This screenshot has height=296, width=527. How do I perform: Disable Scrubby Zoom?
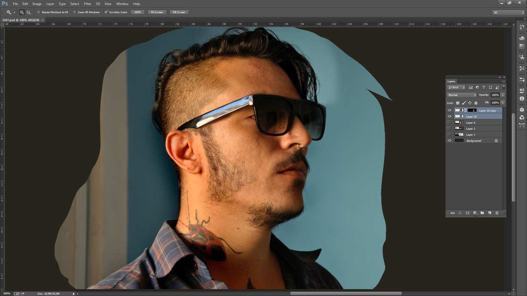coord(106,12)
